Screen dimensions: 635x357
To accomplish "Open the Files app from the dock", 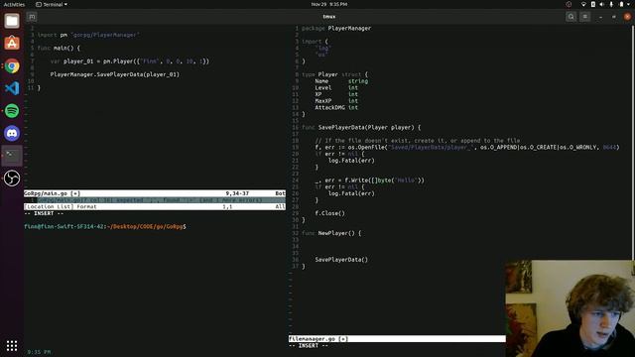I will (12, 21).
